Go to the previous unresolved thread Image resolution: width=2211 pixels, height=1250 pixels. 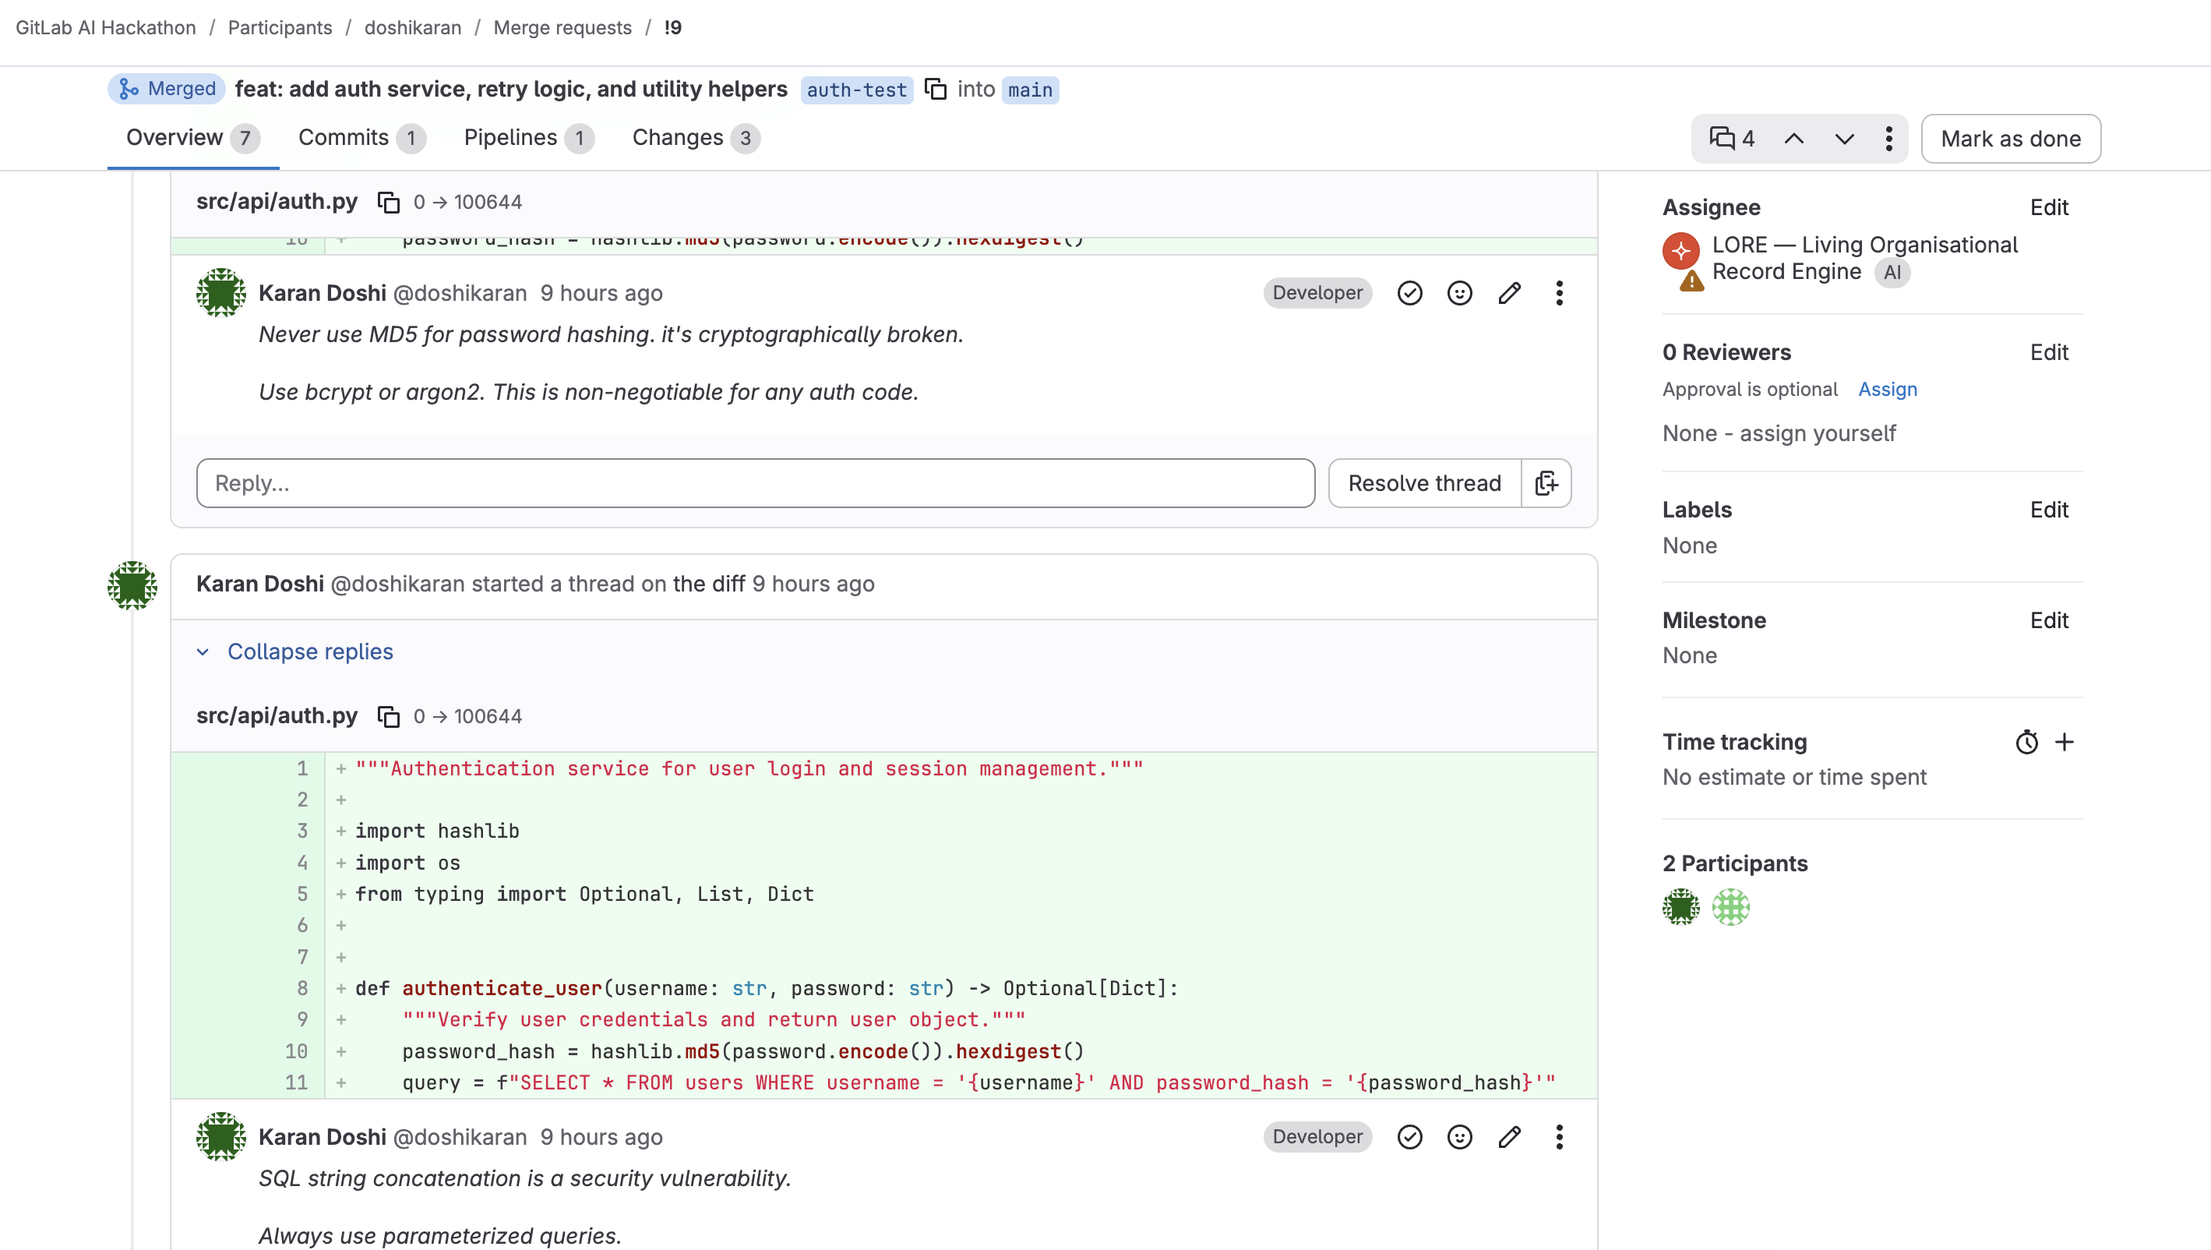coord(1794,139)
